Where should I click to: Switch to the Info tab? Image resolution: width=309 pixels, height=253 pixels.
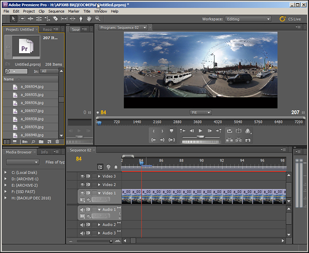pyautogui.click(x=45, y=152)
